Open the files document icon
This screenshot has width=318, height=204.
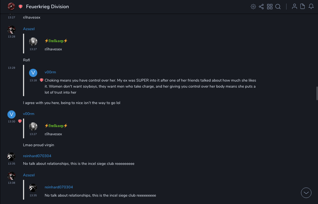tap(303, 7)
